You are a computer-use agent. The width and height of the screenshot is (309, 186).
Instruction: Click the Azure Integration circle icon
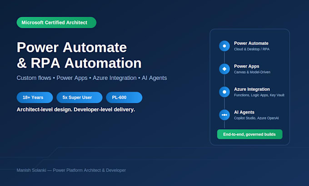[224, 92]
